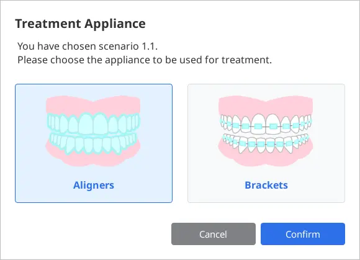Image resolution: width=360 pixels, height=260 pixels.
Task: Select the Brackets teeth illustration
Action: pyautogui.click(x=266, y=131)
